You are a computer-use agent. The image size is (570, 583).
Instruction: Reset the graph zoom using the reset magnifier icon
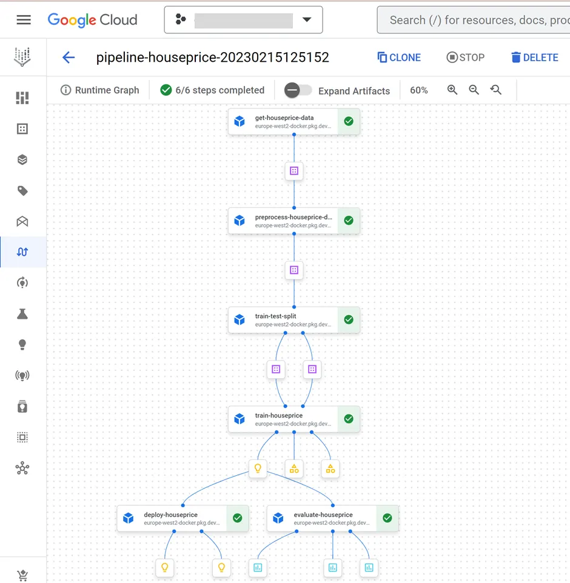(x=496, y=90)
